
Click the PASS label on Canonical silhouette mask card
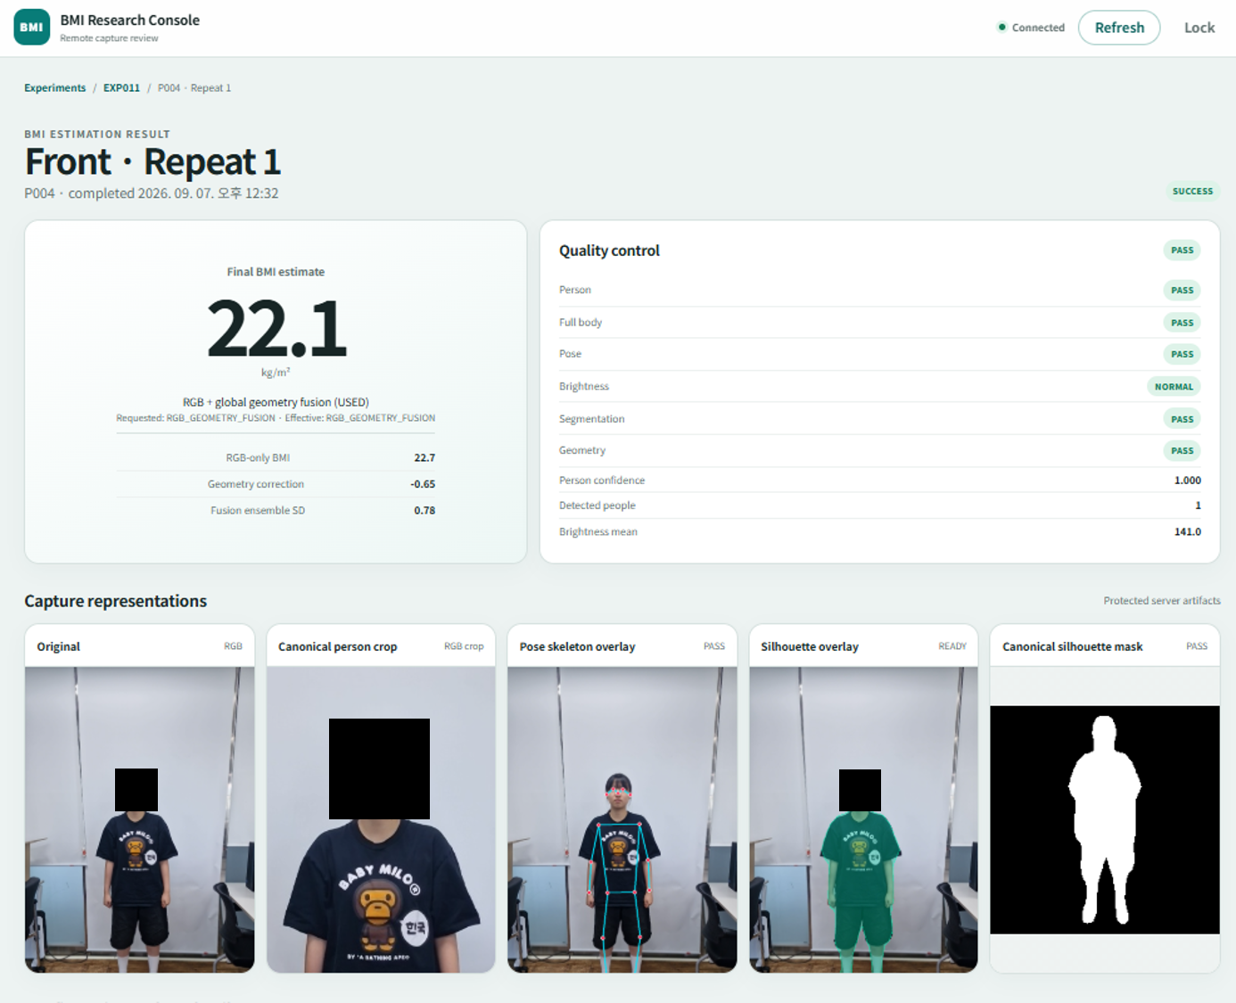pos(1197,646)
